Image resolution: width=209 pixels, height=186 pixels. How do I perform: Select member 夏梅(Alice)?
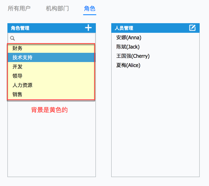[x=128, y=65]
